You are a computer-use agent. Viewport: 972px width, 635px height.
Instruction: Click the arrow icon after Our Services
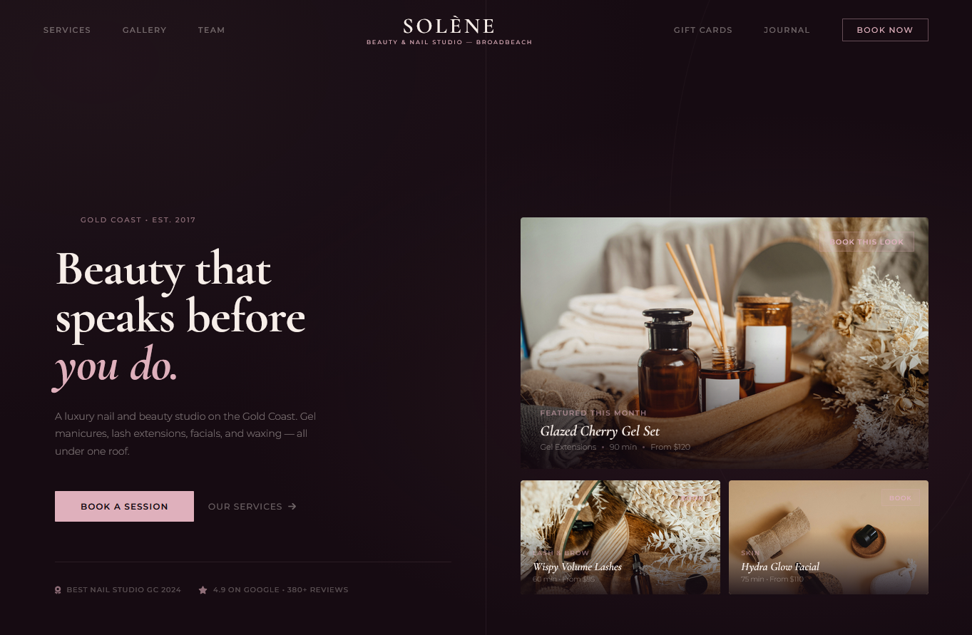point(292,507)
